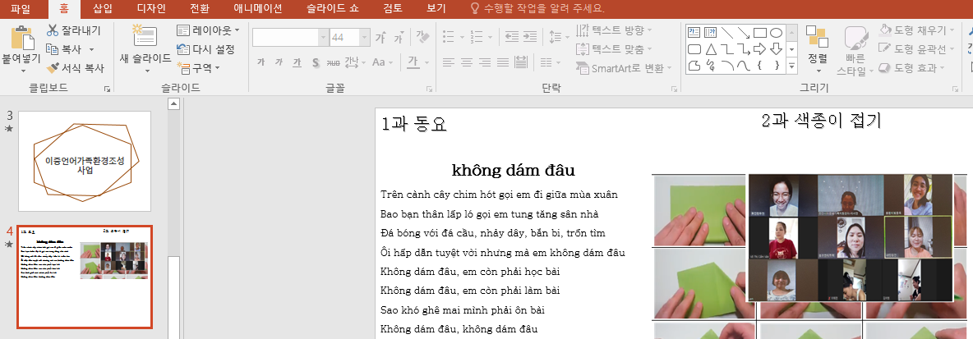
Task: Toggle Align Left paragraph
Action: click(448, 62)
